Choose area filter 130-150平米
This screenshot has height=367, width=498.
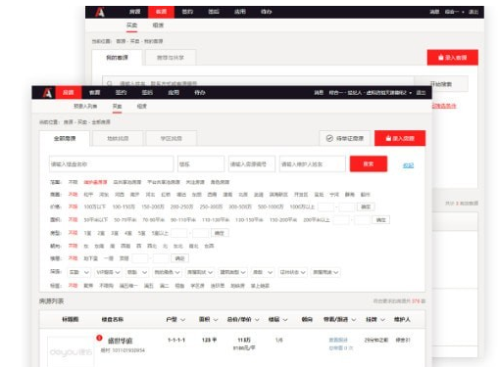[x=249, y=220]
